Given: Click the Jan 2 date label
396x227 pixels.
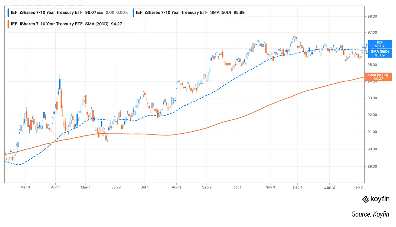Looking at the screenshot, I should tap(330, 187).
